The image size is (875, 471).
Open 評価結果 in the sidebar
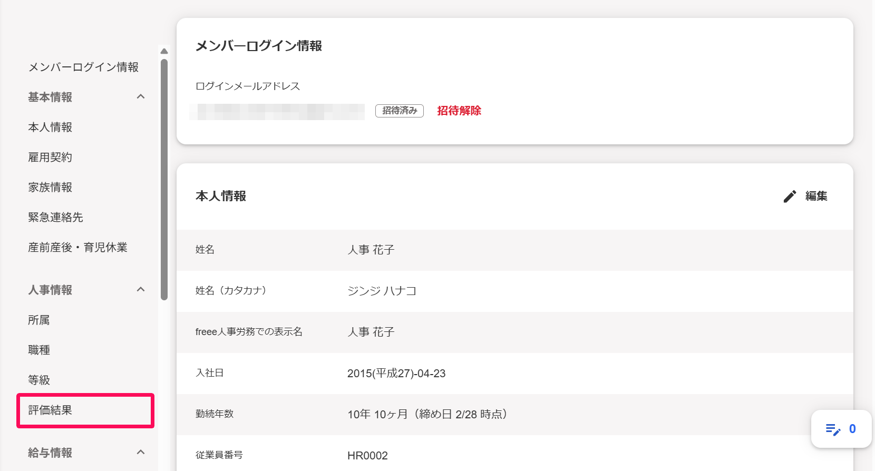(x=50, y=410)
